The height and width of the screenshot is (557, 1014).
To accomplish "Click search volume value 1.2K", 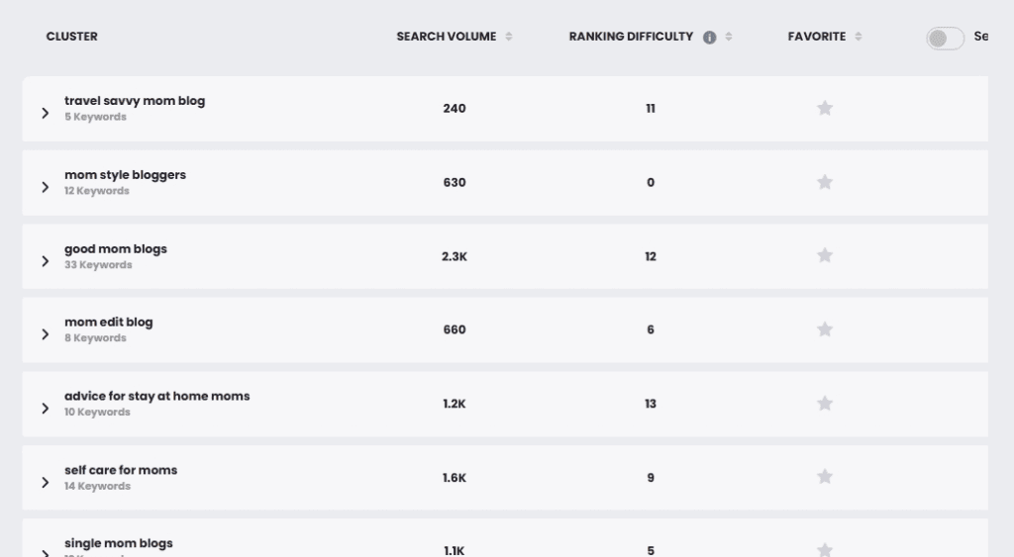I will pyautogui.click(x=455, y=404).
